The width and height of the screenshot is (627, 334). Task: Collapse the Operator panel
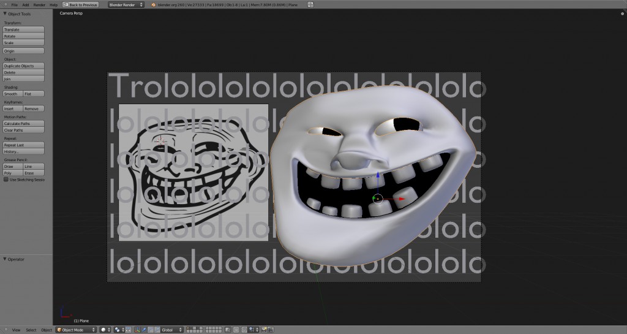click(5, 259)
